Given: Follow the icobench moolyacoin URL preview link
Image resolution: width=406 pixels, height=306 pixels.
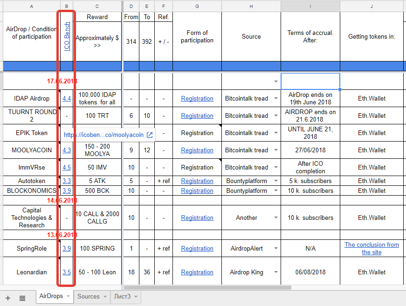Looking at the screenshot, I should 103,135.
